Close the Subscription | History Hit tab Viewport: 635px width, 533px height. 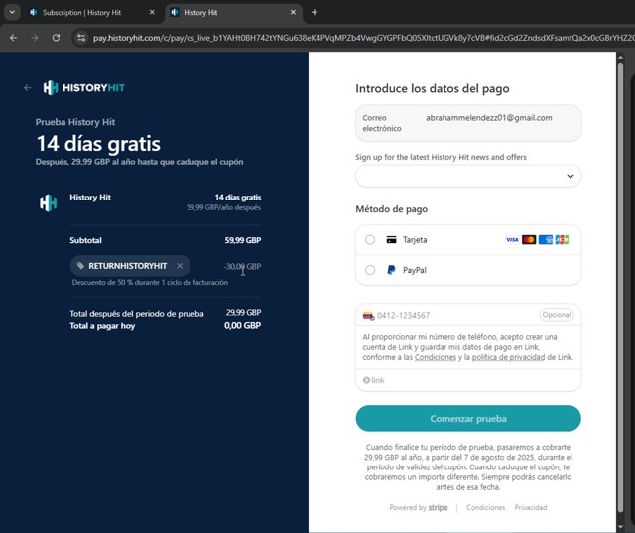pos(152,13)
